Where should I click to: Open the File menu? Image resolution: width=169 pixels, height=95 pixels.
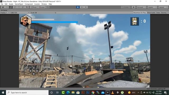2,4
